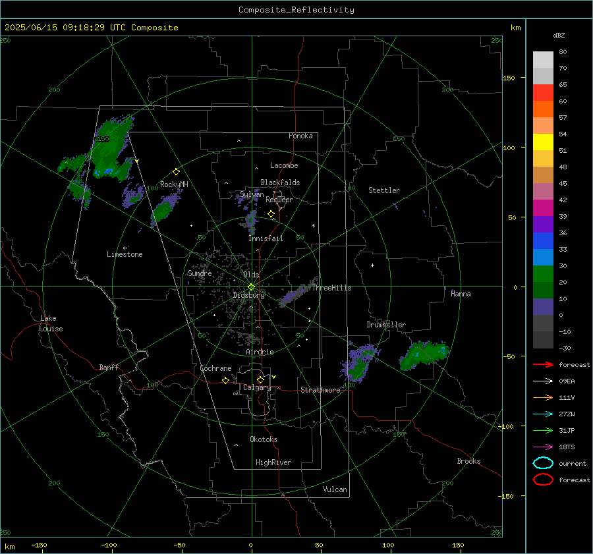
Task: Pick the tan 45–48 dBZ swatch
Action: point(543,175)
